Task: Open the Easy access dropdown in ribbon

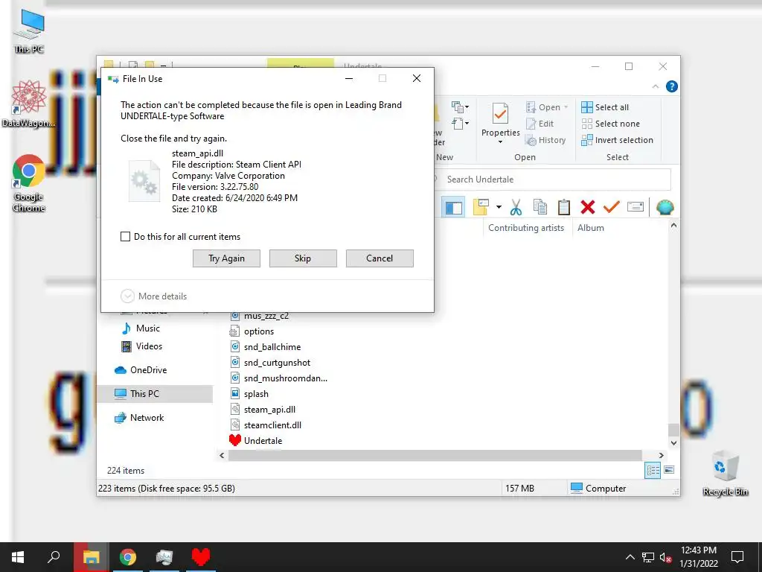Action: click(460, 124)
